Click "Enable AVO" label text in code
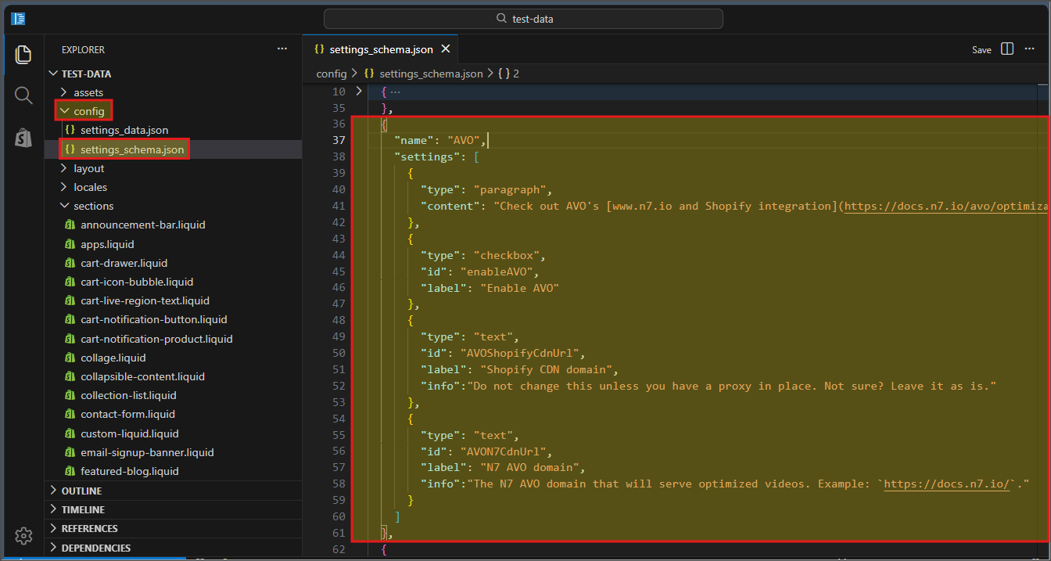This screenshot has height=561, width=1051. (x=520, y=288)
